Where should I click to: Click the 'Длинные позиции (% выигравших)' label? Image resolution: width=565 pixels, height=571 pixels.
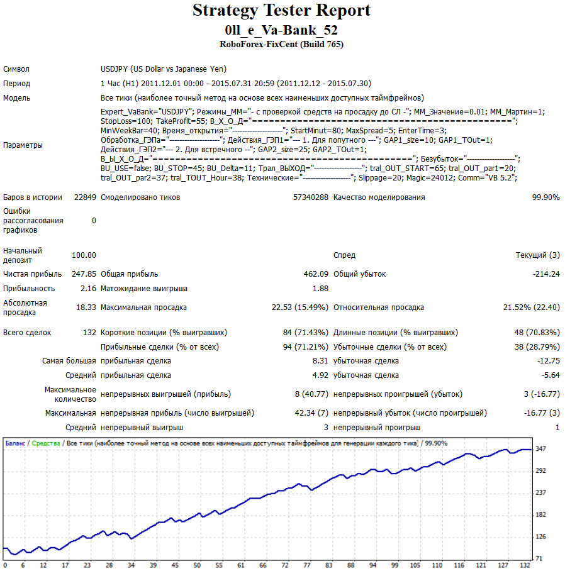[x=396, y=333]
